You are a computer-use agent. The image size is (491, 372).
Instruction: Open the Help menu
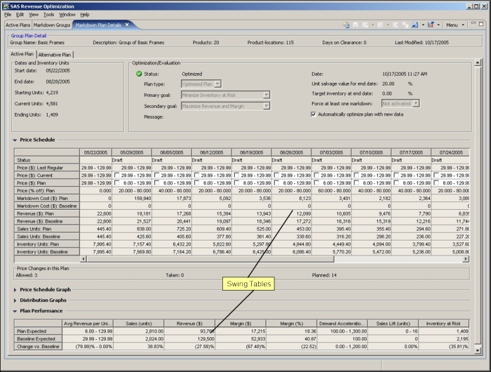[85, 15]
